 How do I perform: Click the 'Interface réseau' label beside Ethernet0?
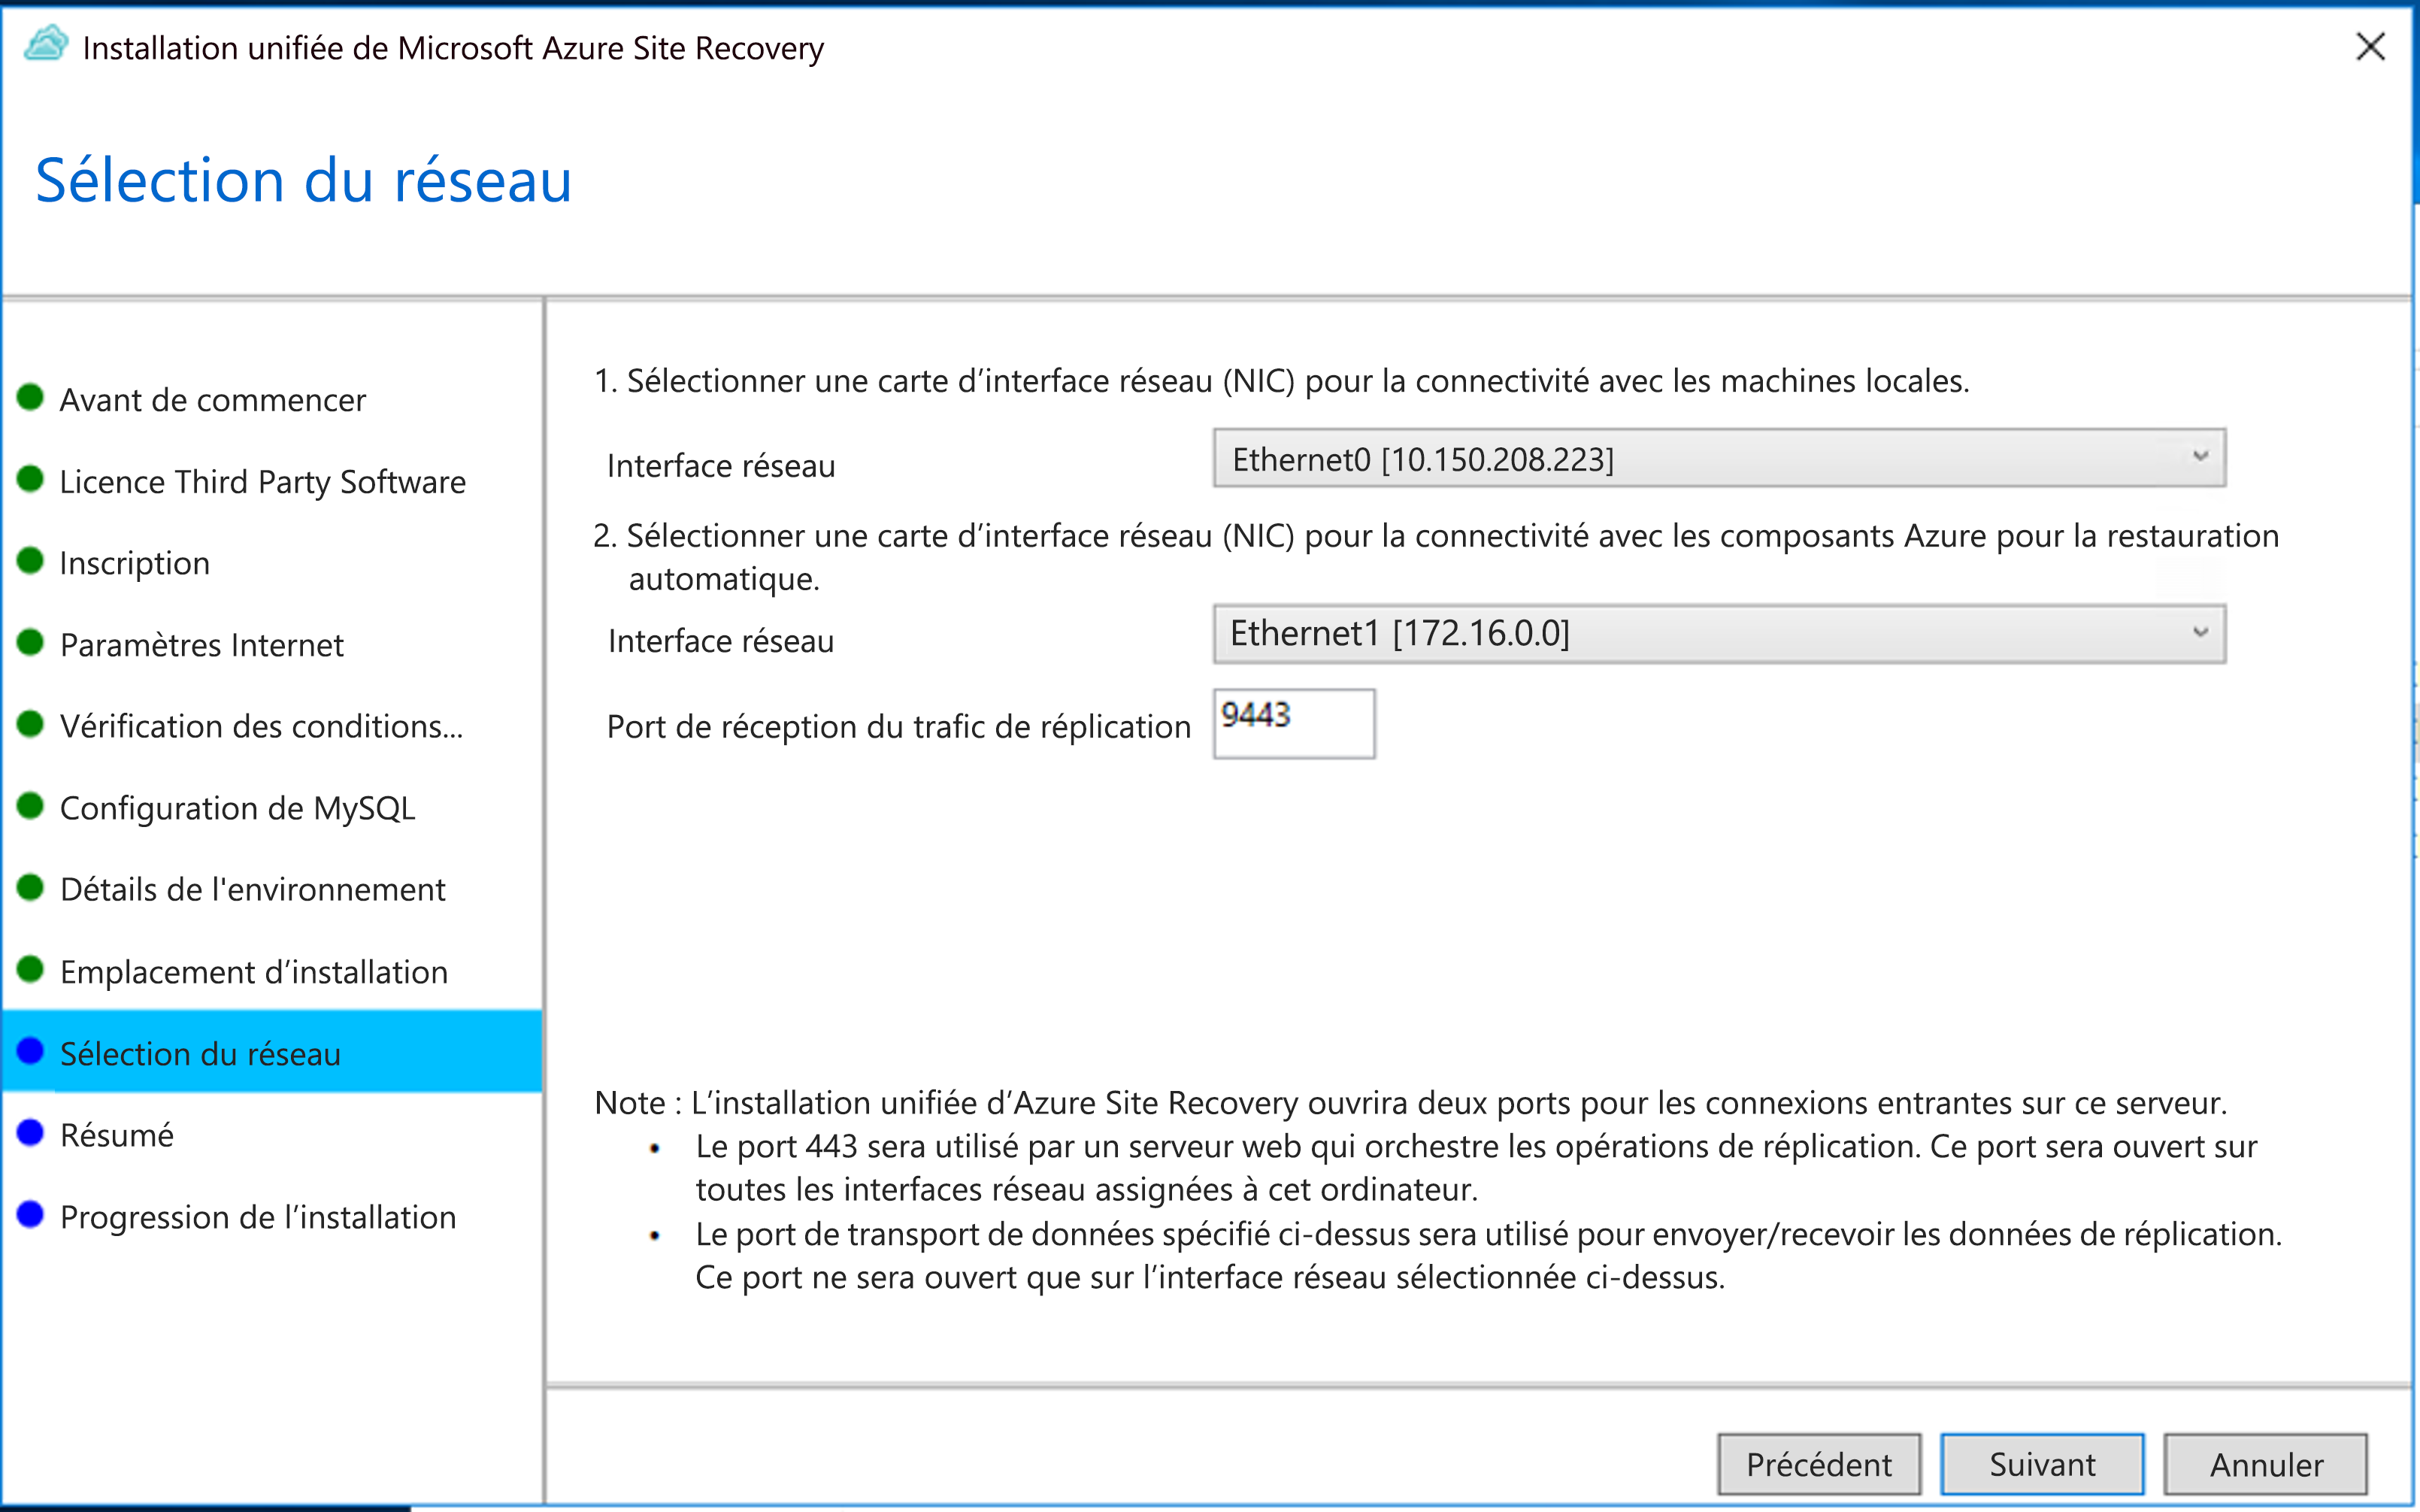(721, 466)
